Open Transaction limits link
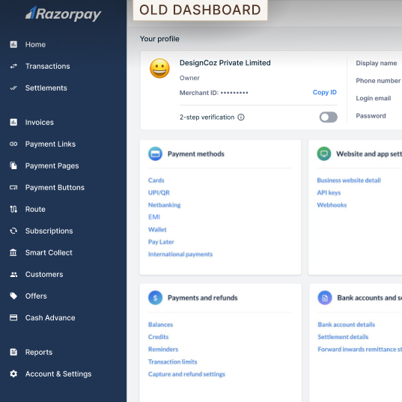Viewport: 402px width, 402px height. [x=172, y=362]
